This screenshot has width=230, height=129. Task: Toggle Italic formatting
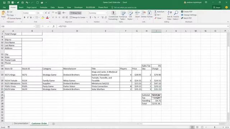click(x=28, y=18)
